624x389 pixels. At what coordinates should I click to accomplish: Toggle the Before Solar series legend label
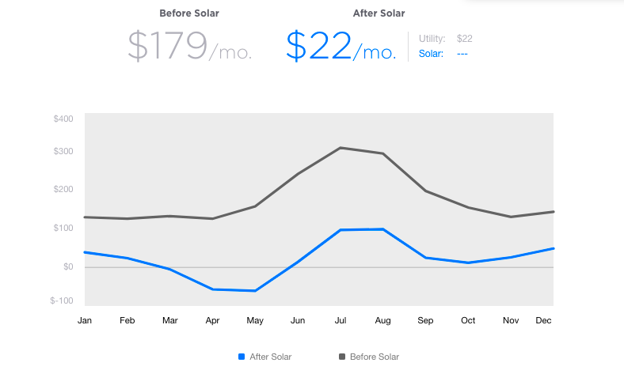(x=374, y=357)
